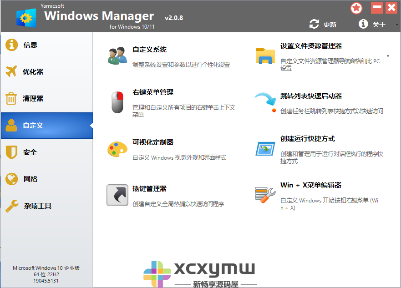Viewport: 401px width, 288px height.
Task: Close the Windows Manager window
Action: pyautogui.click(x=391, y=8)
